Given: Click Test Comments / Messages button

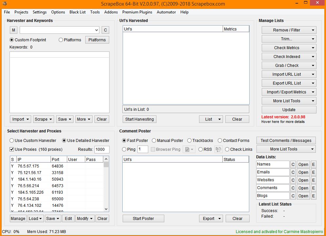Looking at the screenshot, I should (x=286, y=141).
